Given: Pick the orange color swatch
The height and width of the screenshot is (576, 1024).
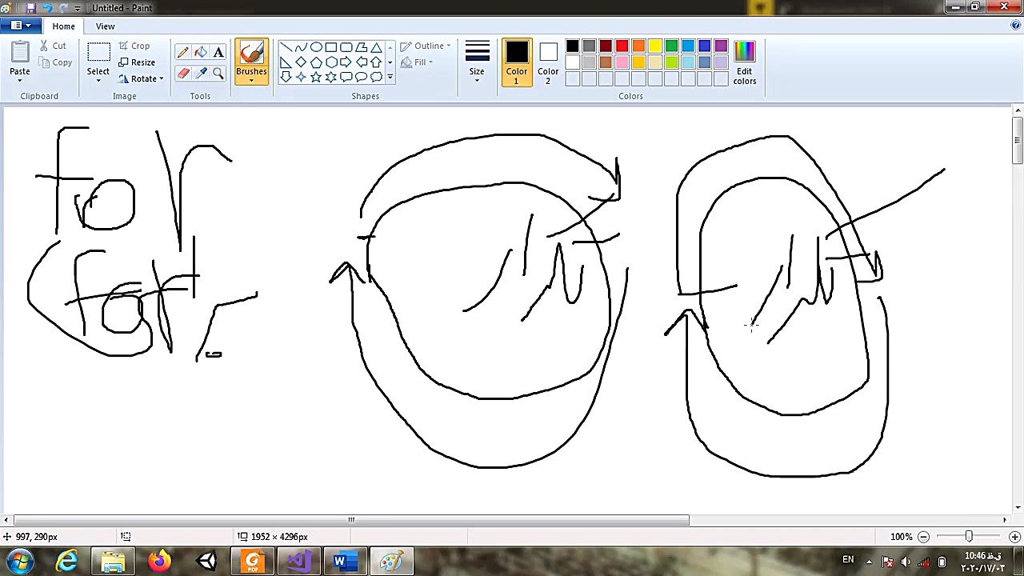Looking at the screenshot, I should [638, 46].
